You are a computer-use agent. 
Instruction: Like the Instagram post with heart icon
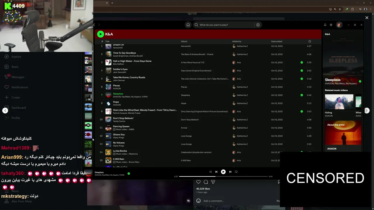tap(198, 182)
